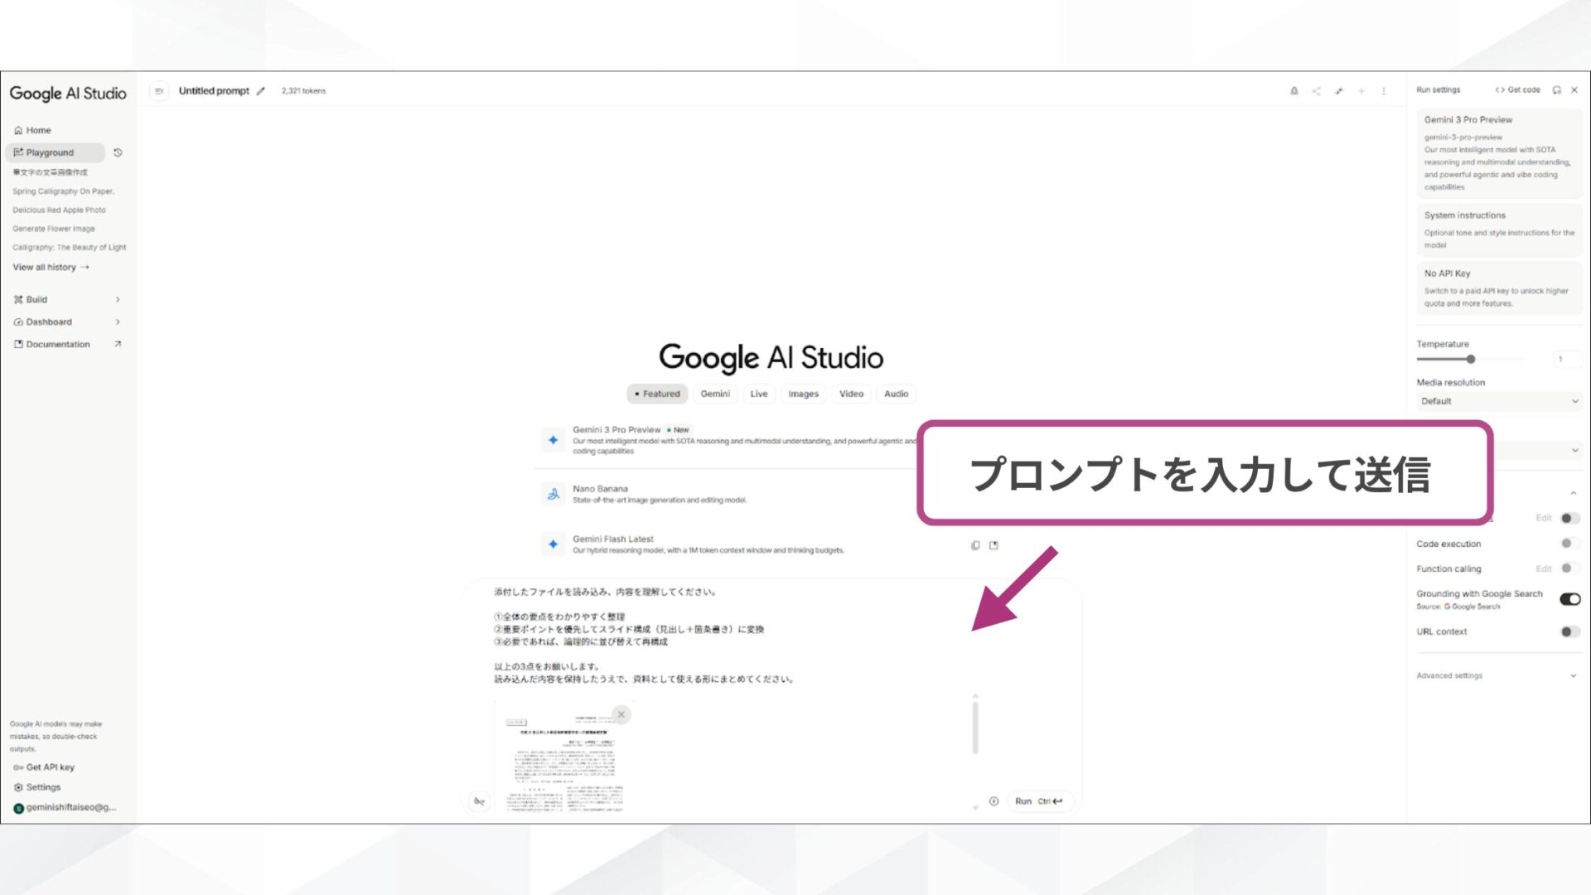Switch to the Images tab
Image resolution: width=1591 pixels, height=895 pixels.
click(x=803, y=394)
